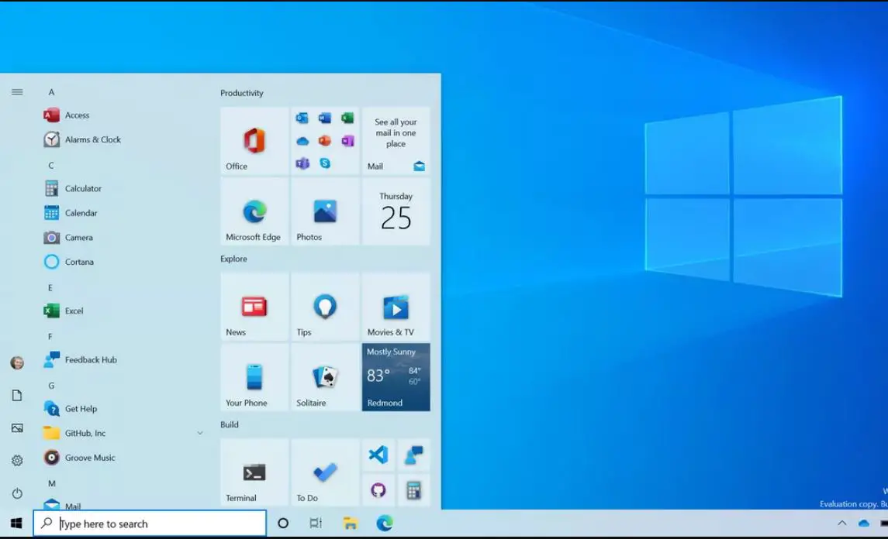Show hidden icons in system tray
This screenshot has height=539, width=888.
(x=842, y=524)
